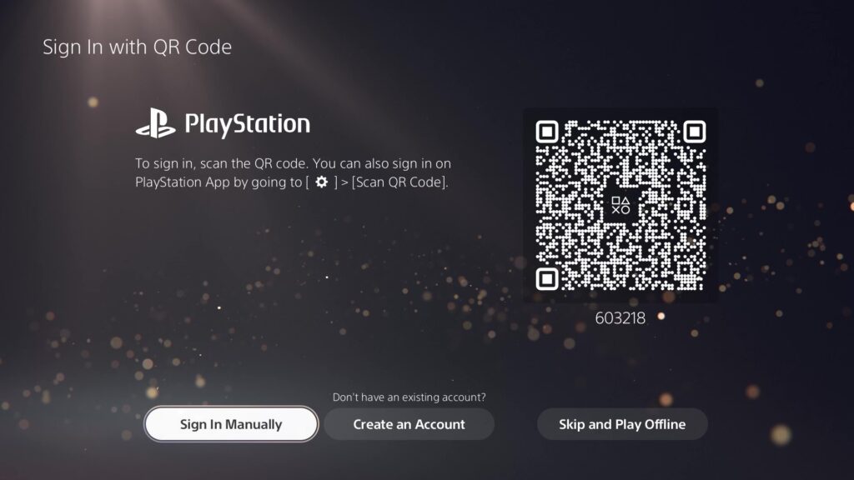Screen dimensions: 854x480
Task: Click the gear settings icon in instructions
Action: pos(322,182)
